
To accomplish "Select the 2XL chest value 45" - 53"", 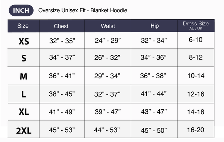I will point(62,130).
